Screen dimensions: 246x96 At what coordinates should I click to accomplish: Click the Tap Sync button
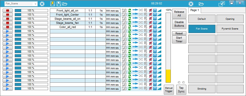tap(181, 90)
